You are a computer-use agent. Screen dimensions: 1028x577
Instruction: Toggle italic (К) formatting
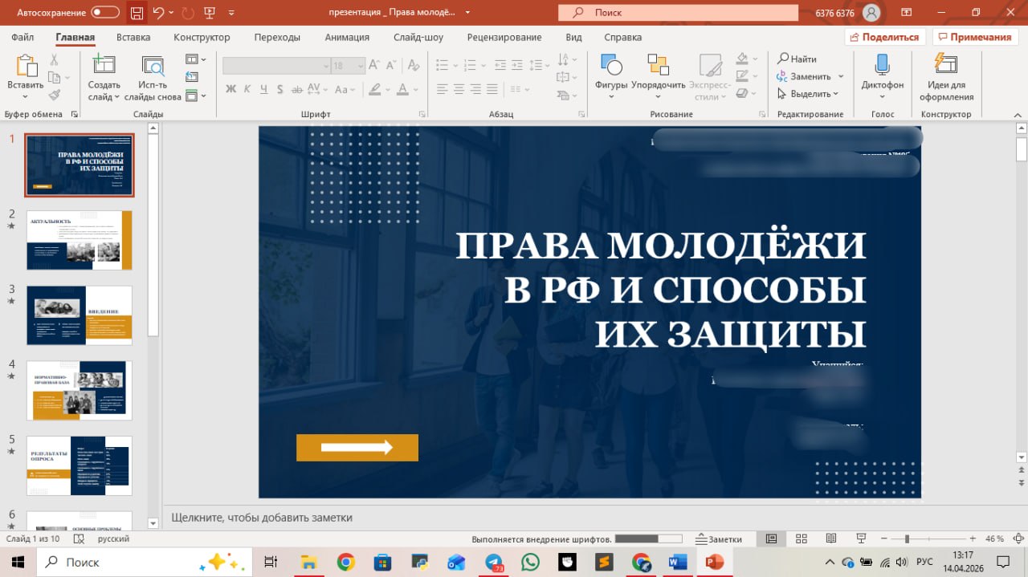[x=247, y=89]
